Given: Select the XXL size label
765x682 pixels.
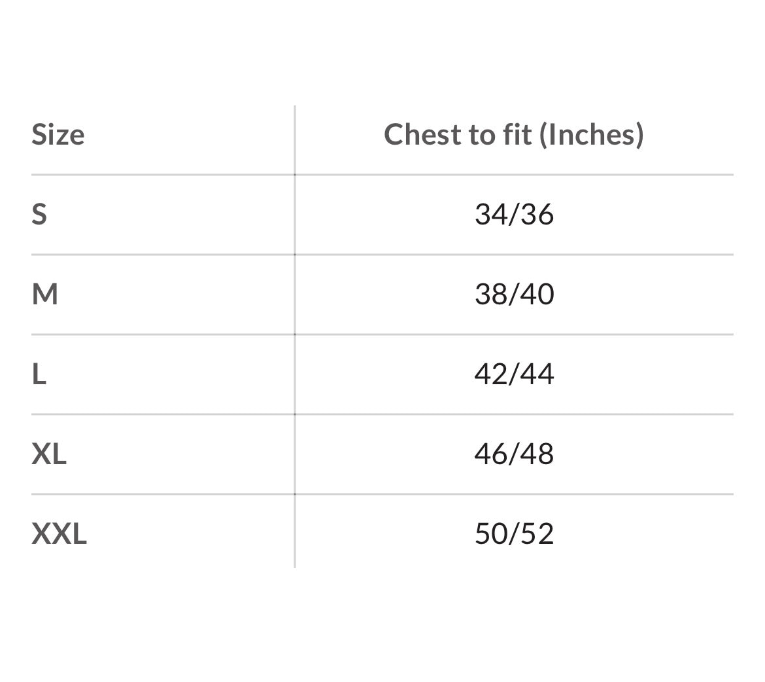Looking at the screenshot, I should click(x=59, y=534).
